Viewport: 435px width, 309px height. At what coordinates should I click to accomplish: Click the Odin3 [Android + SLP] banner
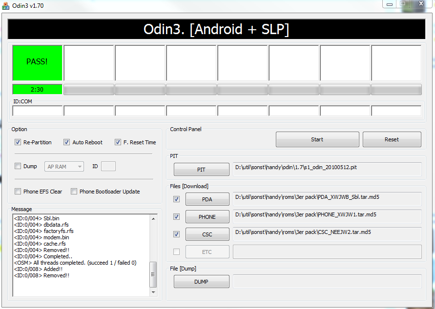[x=216, y=29]
